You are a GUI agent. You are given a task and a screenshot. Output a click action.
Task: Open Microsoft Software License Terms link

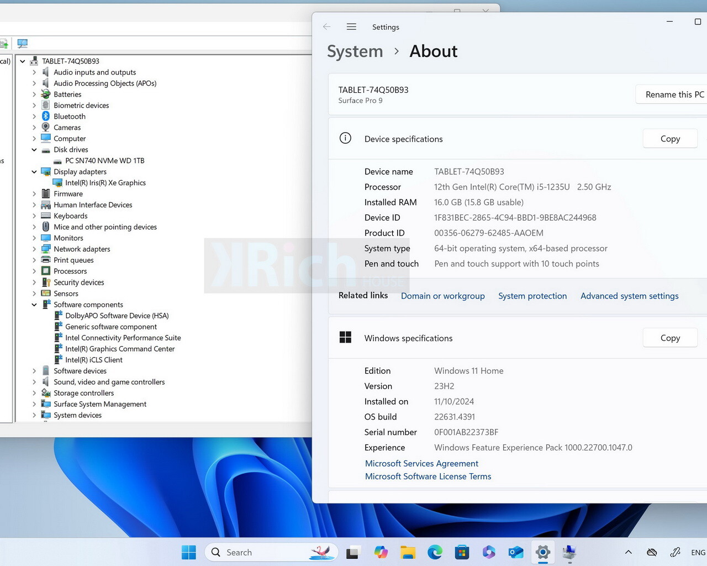[x=428, y=476]
